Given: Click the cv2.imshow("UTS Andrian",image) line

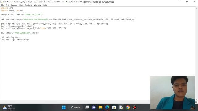Looking at the screenshot, I should coord(20,33).
